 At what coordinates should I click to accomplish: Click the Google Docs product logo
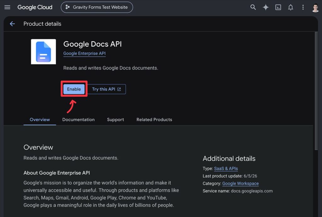pos(43,52)
